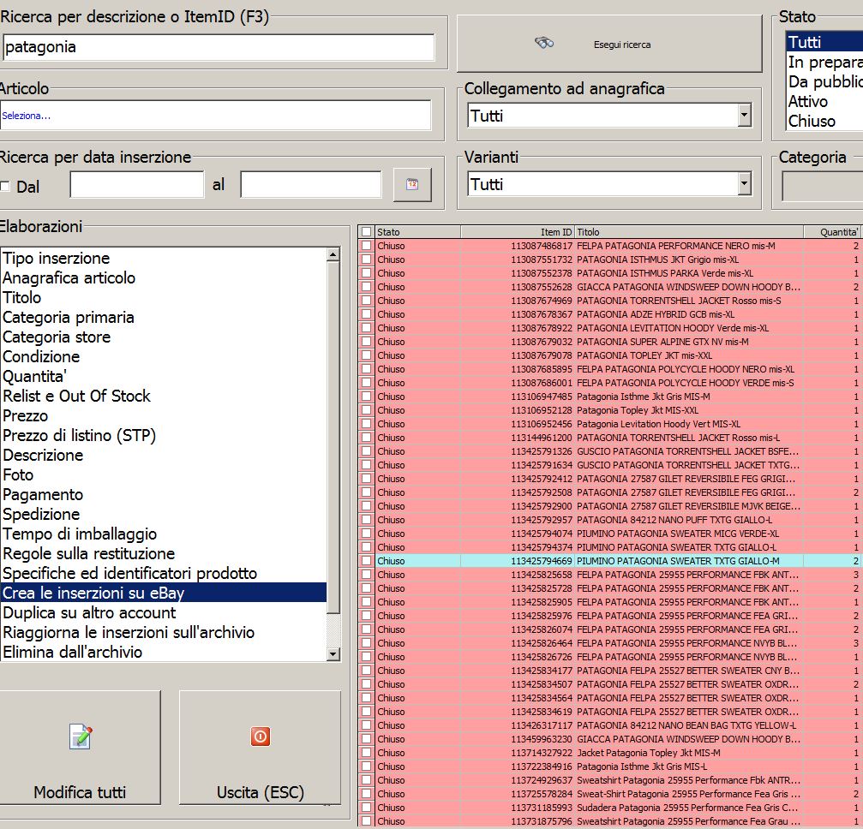Select Anagrafica articolo elaboration

click(164, 277)
